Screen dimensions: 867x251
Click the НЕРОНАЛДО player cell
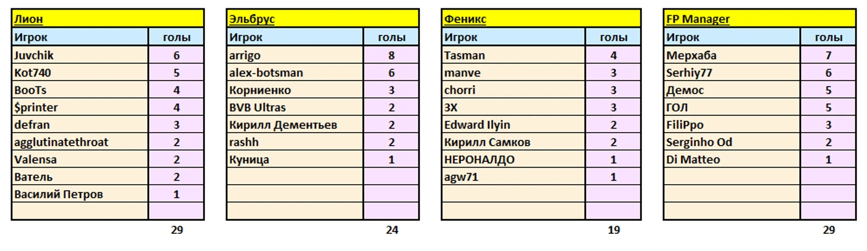click(x=479, y=159)
